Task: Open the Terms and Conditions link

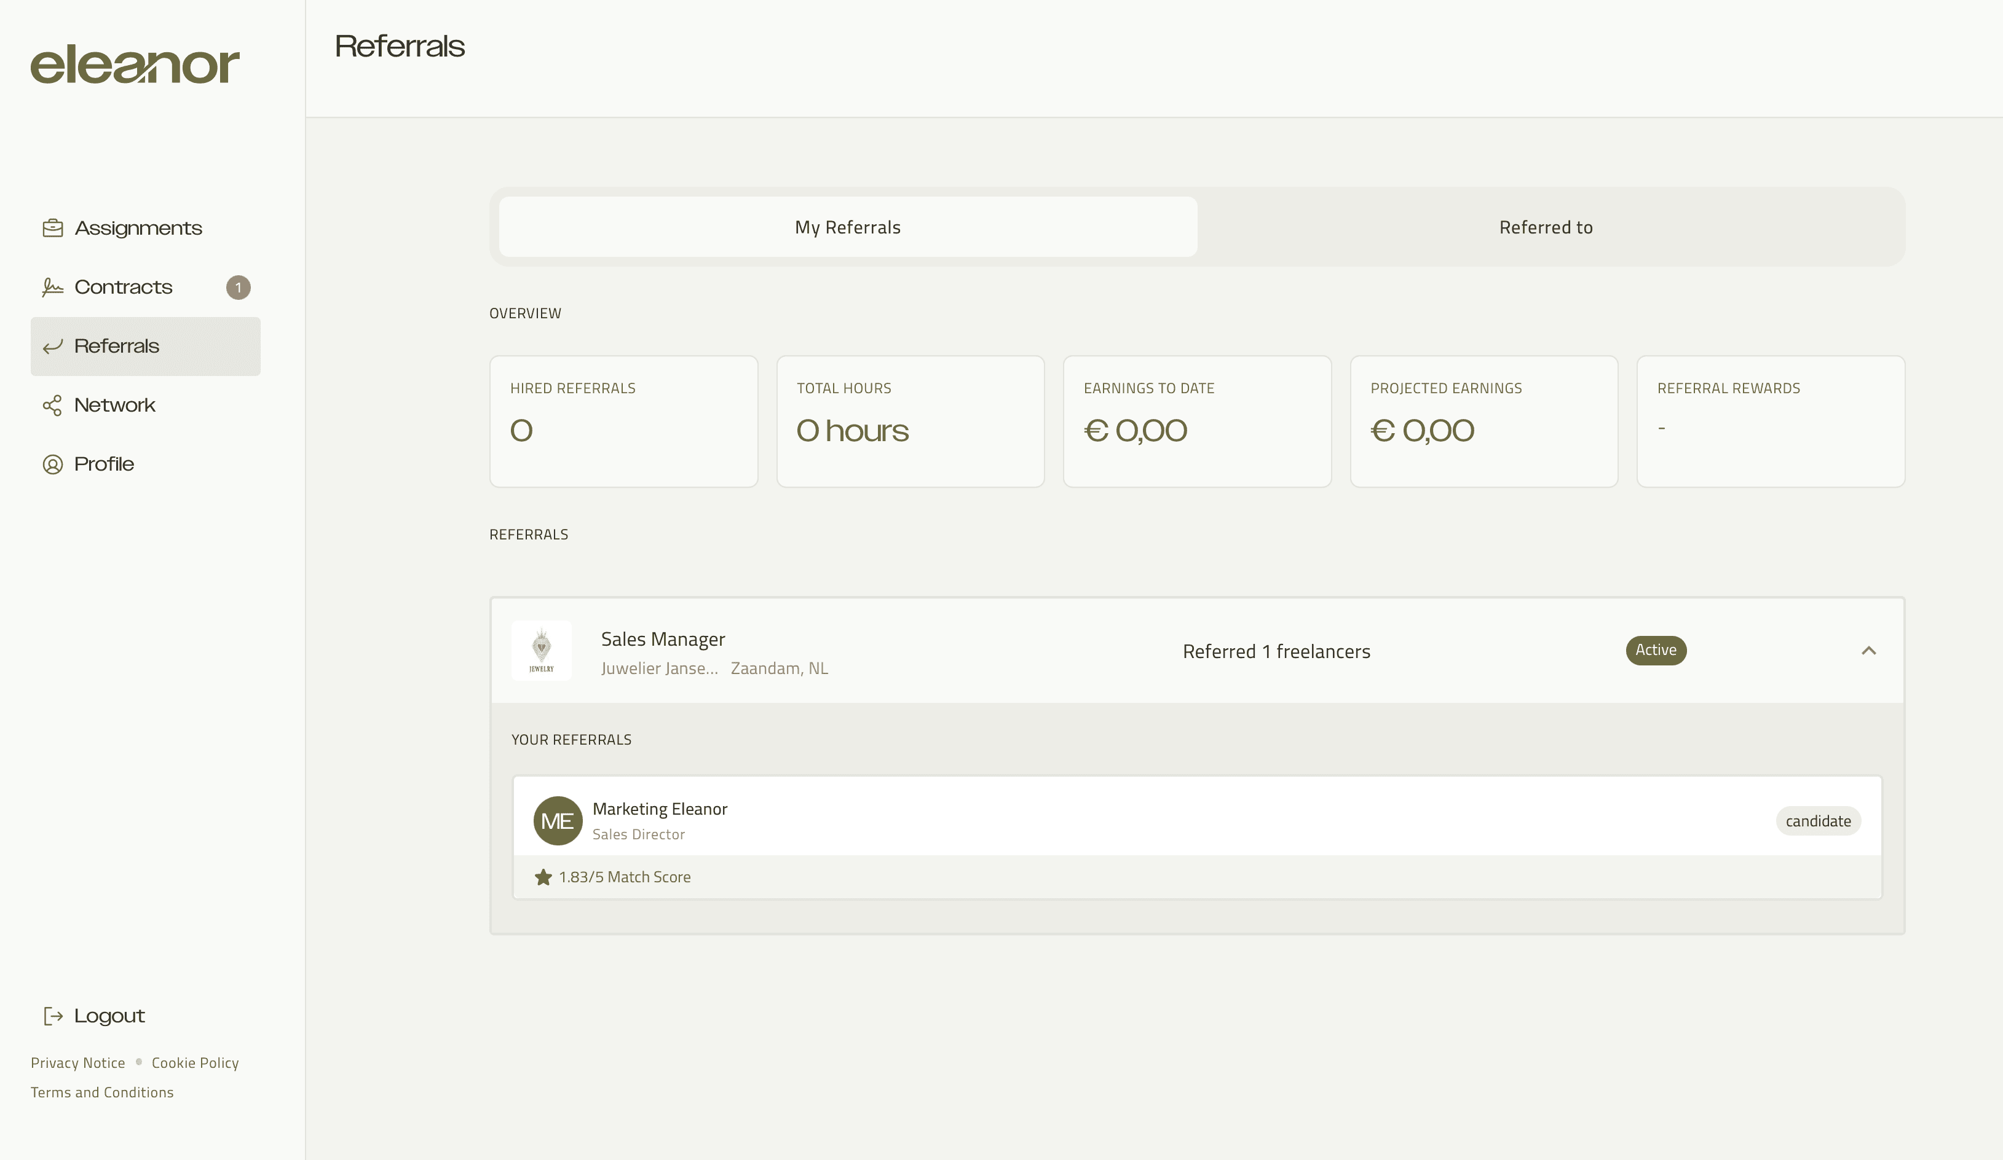Action: tap(101, 1092)
